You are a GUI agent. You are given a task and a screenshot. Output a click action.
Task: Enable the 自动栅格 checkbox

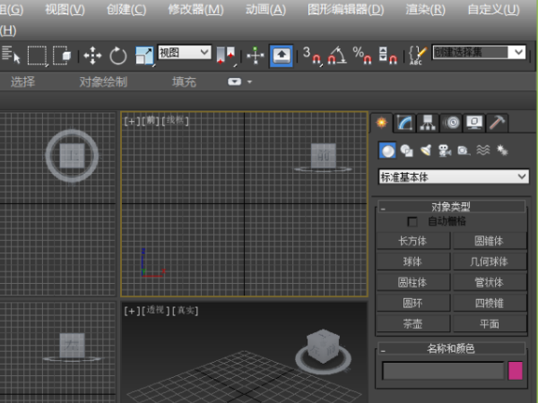(412, 221)
